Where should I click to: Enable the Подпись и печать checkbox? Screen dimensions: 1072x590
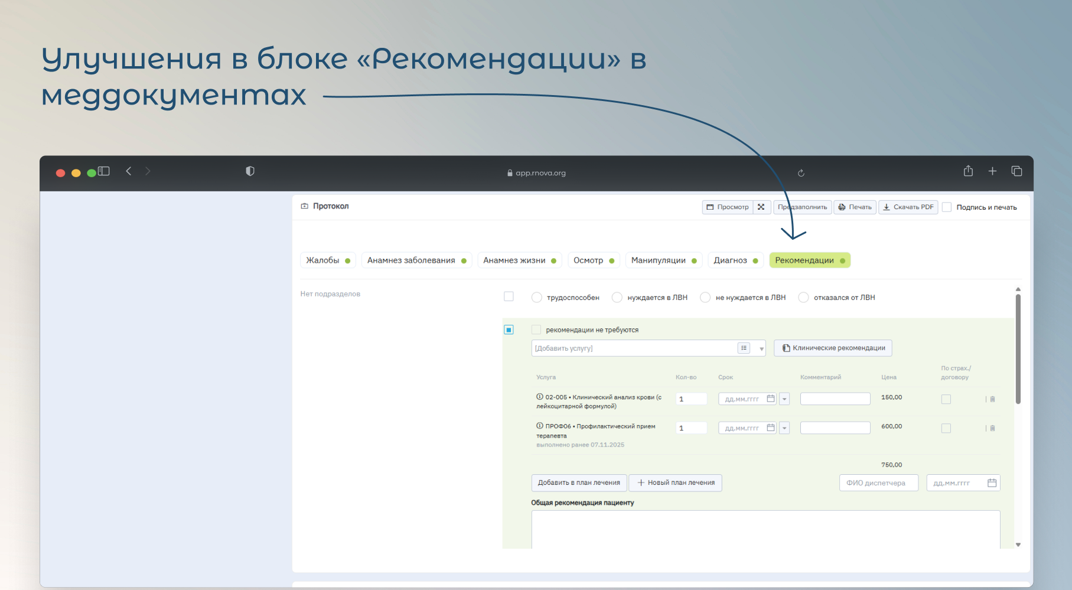pos(947,207)
